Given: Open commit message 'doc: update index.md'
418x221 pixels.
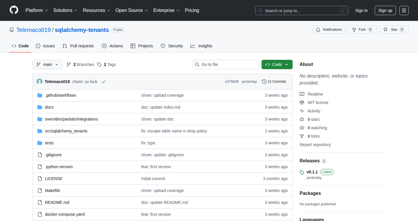Looking at the screenshot, I should tap(161, 107).
